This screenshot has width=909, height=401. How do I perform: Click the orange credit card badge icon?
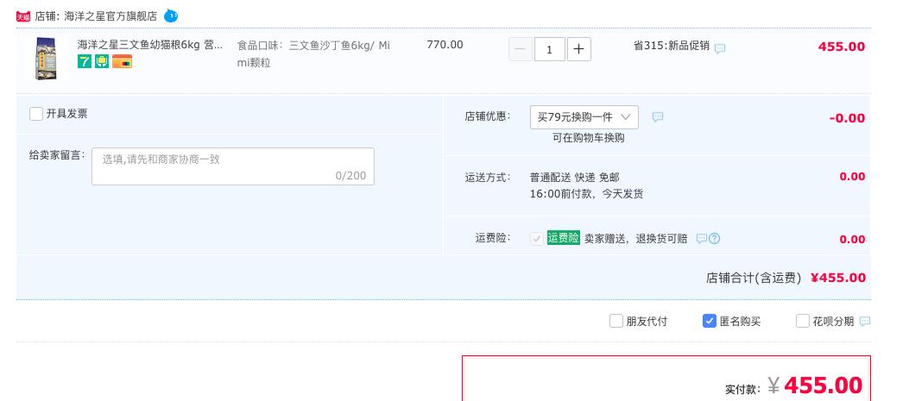point(123,61)
